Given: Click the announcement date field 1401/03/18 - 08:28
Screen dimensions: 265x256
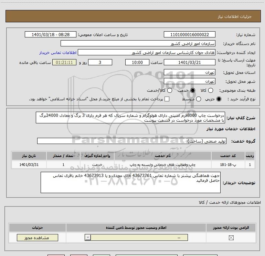Looking at the screenshot, I should (x=51, y=34).
